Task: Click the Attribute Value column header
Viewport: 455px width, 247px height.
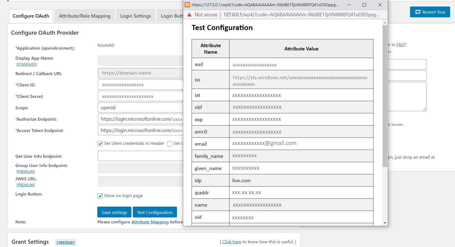Action: (x=301, y=49)
